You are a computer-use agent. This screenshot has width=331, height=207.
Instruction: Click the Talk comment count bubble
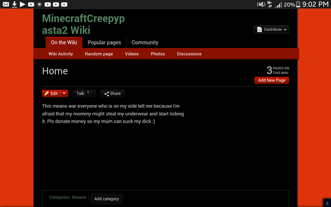click(x=88, y=93)
